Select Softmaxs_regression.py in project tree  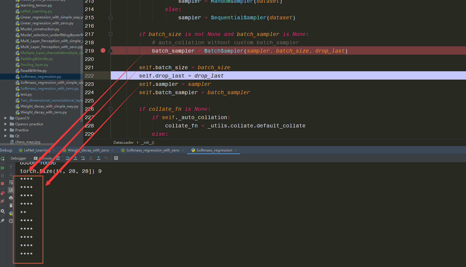click(x=41, y=77)
